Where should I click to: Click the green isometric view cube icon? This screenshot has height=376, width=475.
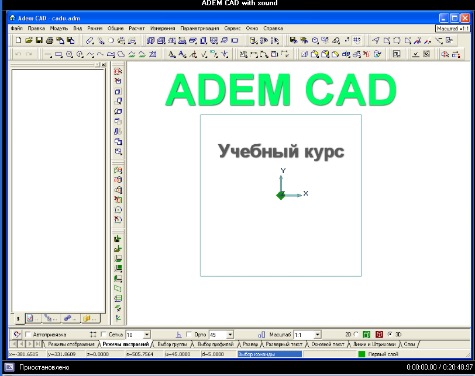point(367,335)
